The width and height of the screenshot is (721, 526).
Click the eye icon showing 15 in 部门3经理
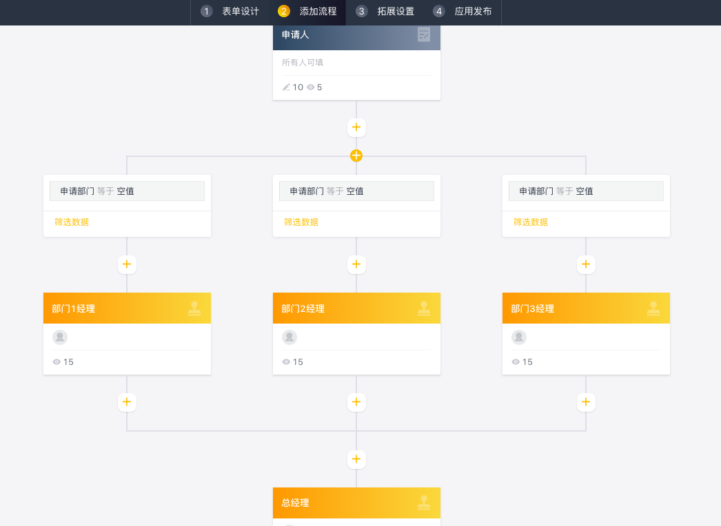pyautogui.click(x=516, y=362)
